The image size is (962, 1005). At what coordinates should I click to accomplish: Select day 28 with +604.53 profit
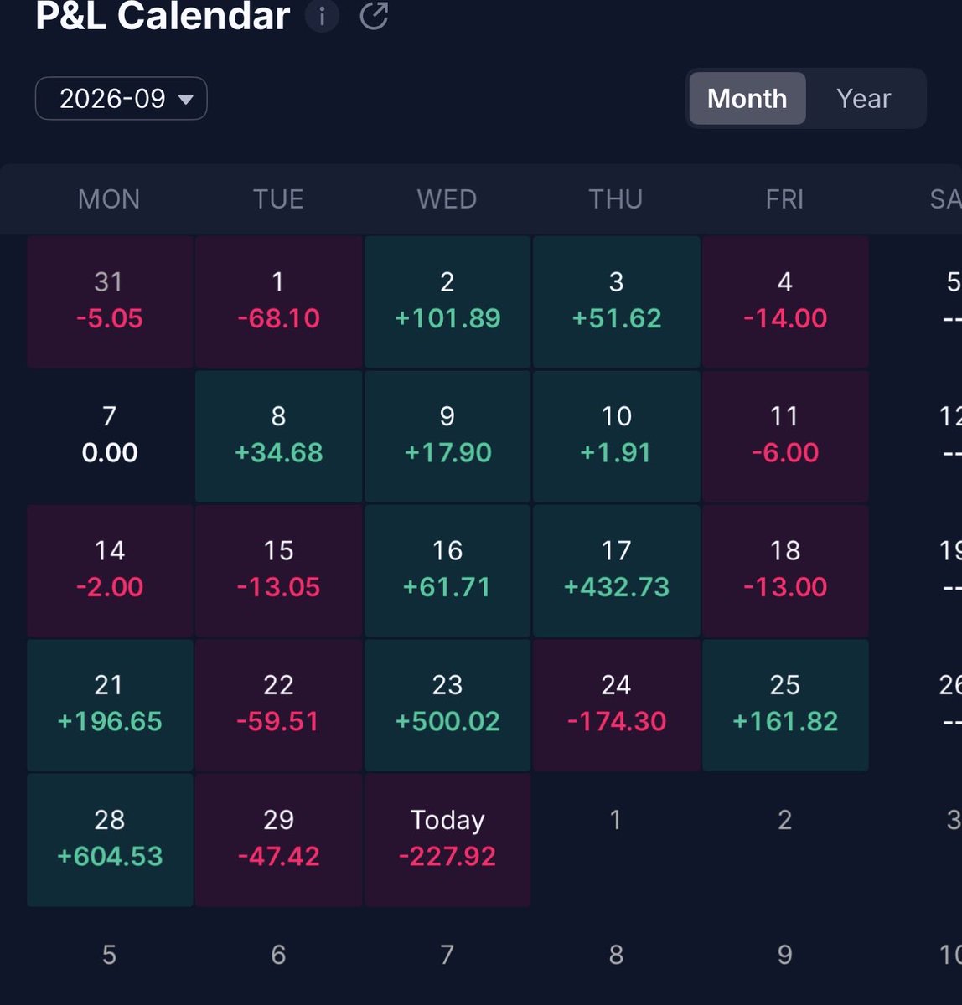click(110, 839)
